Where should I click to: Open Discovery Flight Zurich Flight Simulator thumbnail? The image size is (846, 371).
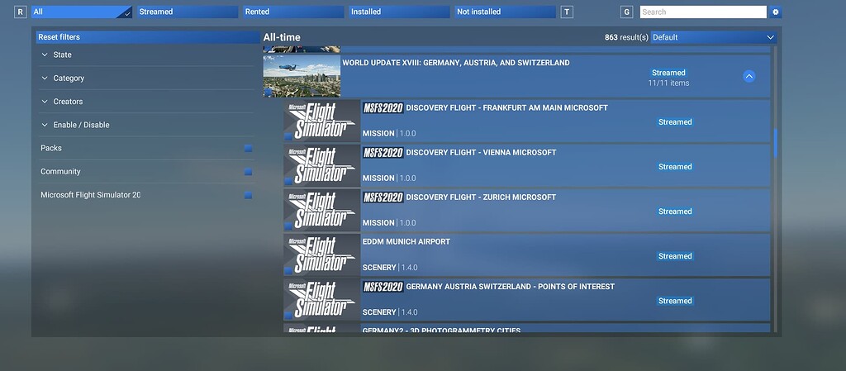tap(321, 211)
